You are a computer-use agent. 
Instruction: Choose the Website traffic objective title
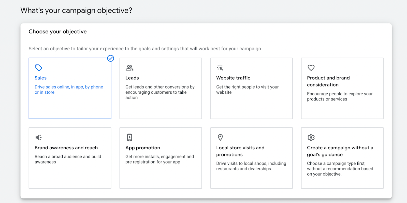click(x=233, y=78)
